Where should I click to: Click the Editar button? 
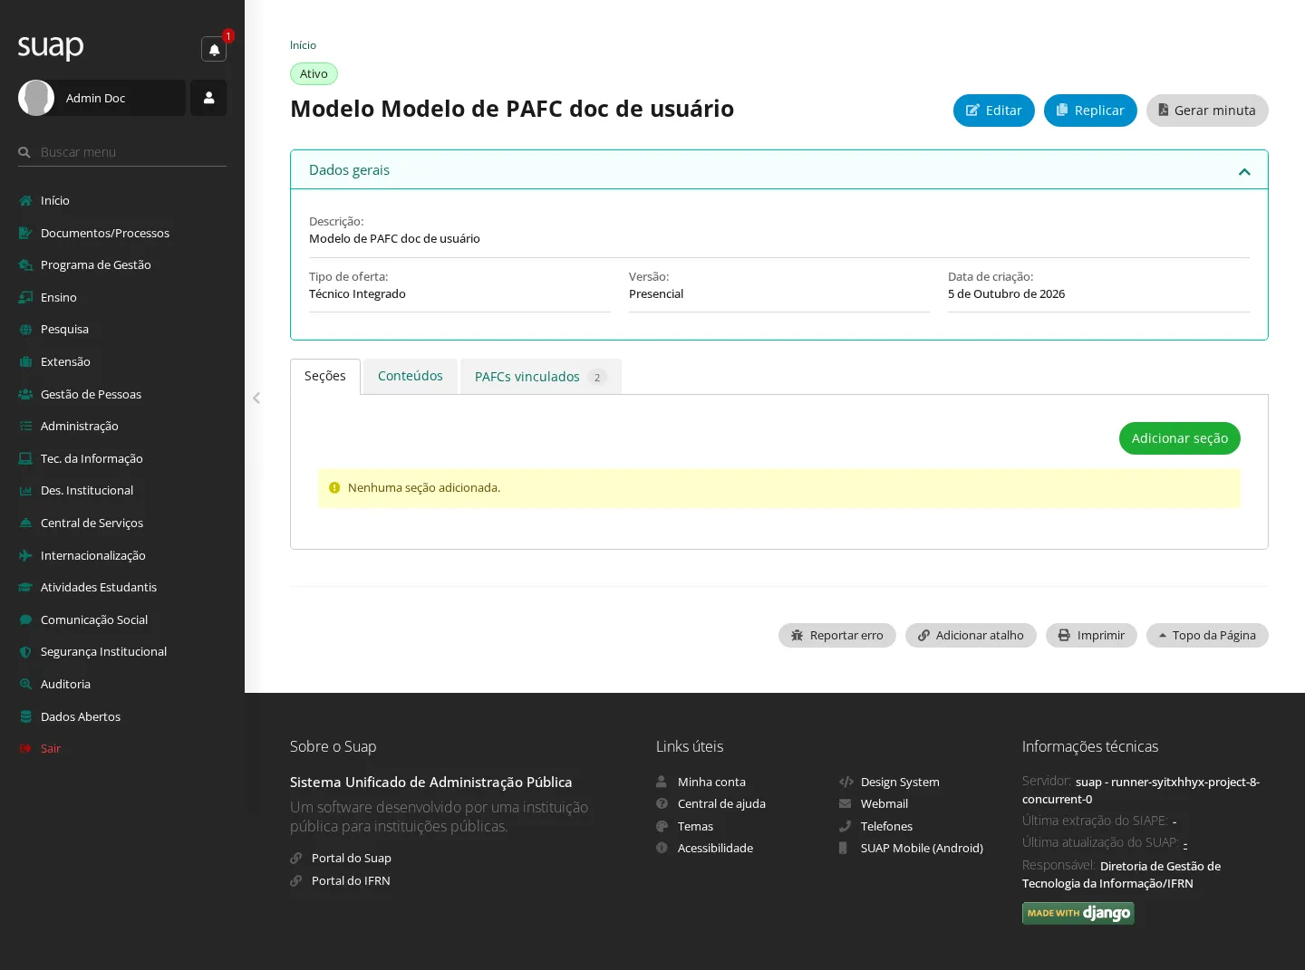(x=994, y=110)
